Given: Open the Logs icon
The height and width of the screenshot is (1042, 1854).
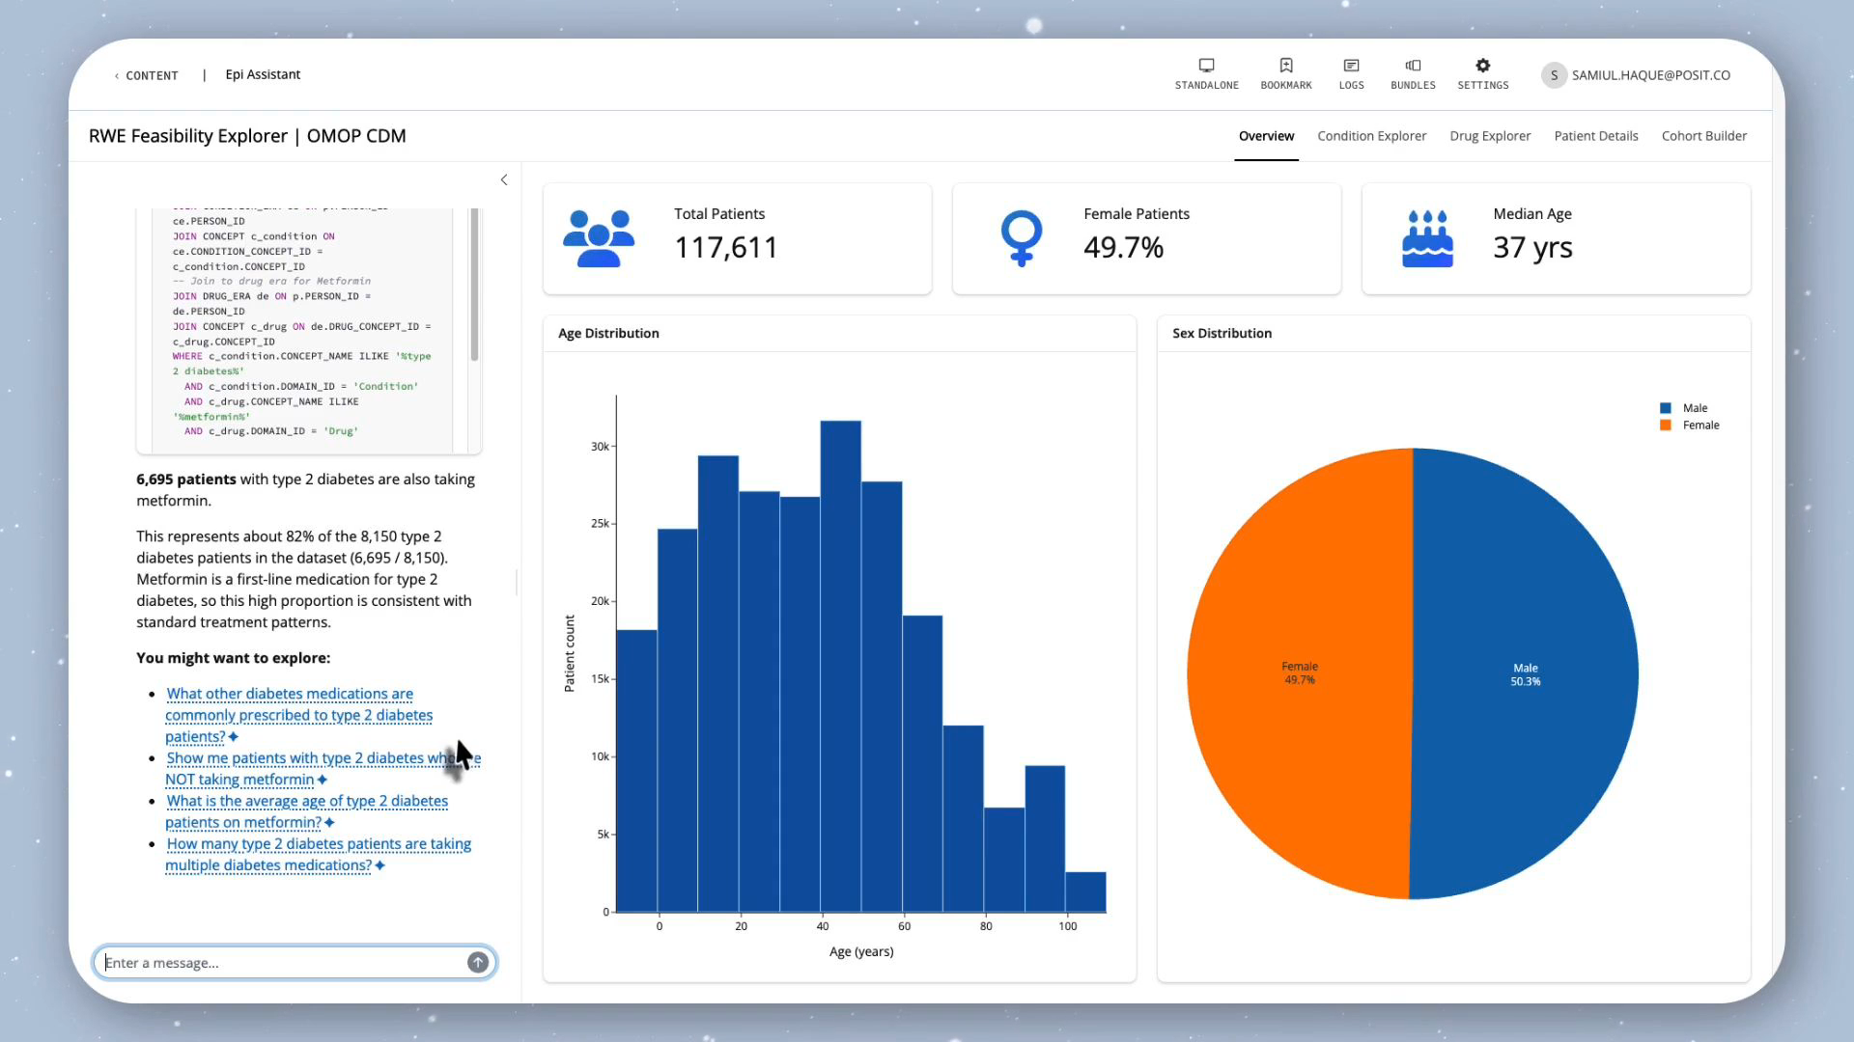Looking at the screenshot, I should point(1351,66).
